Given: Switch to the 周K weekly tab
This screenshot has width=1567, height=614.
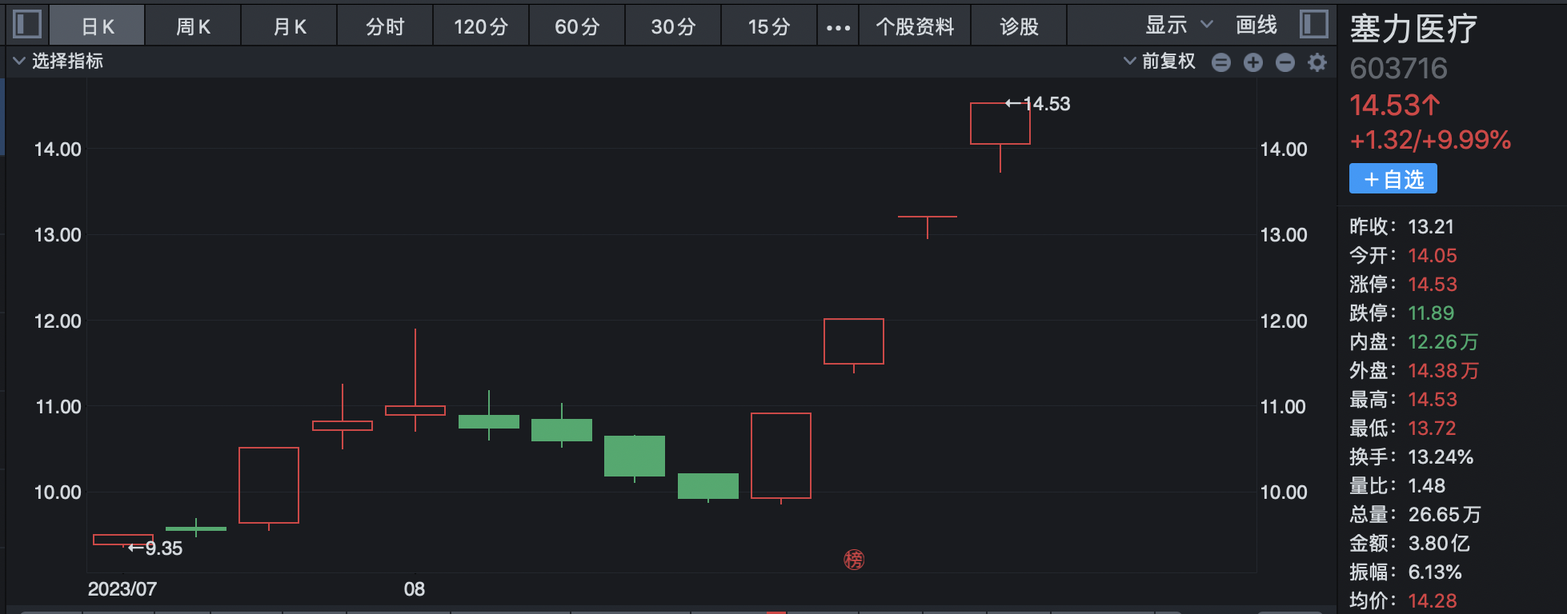Looking at the screenshot, I should pyautogui.click(x=193, y=27).
